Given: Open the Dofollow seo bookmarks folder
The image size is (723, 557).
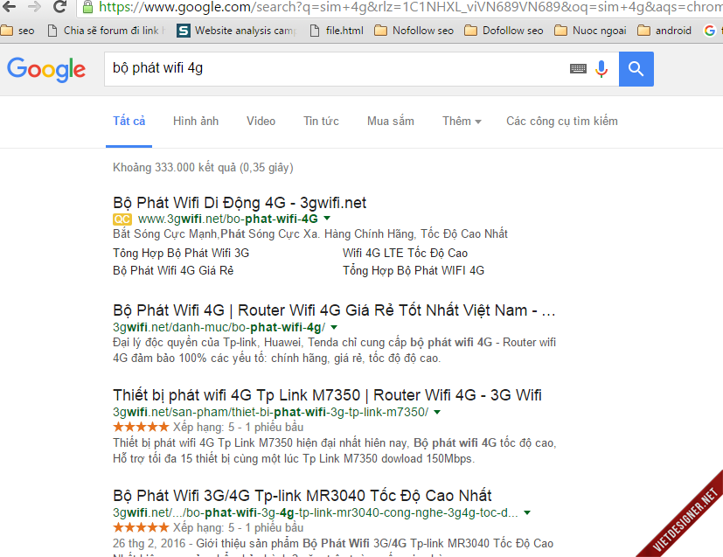Looking at the screenshot, I should tap(504, 31).
